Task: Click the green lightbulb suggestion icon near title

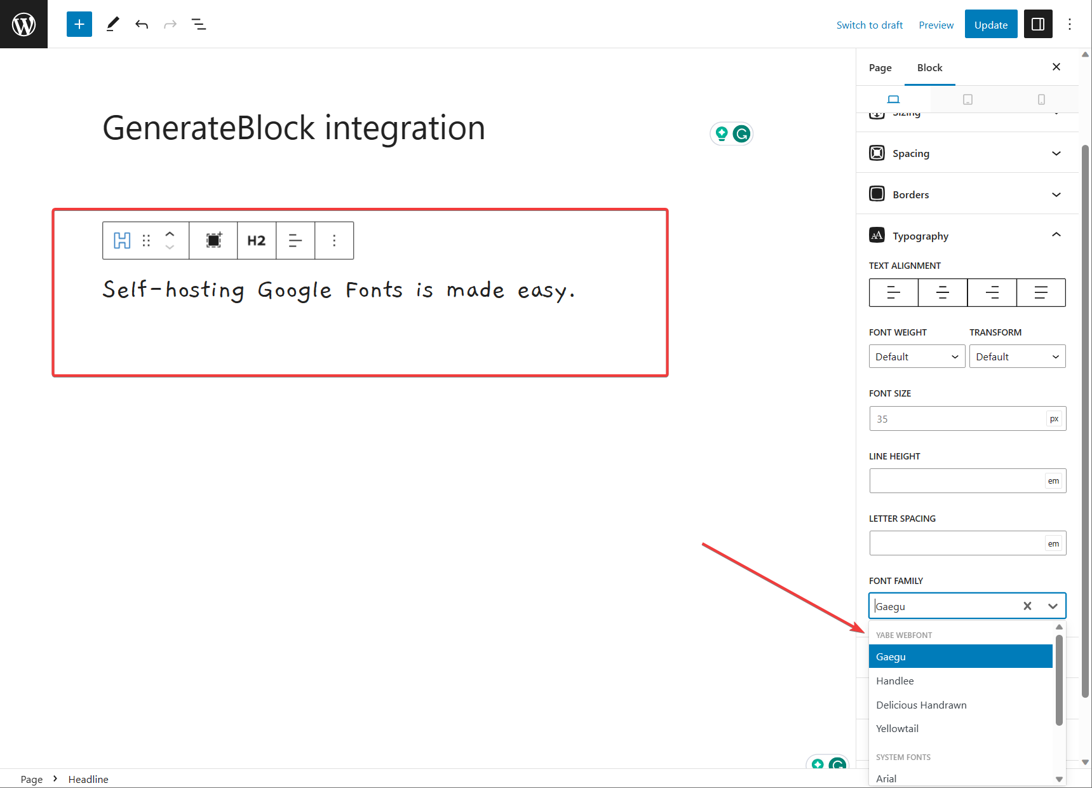Action: click(722, 133)
